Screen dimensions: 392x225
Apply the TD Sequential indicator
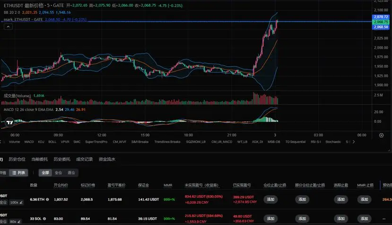tap(296, 142)
